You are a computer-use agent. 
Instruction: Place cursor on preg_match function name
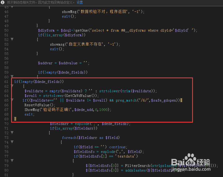click(x=126, y=100)
